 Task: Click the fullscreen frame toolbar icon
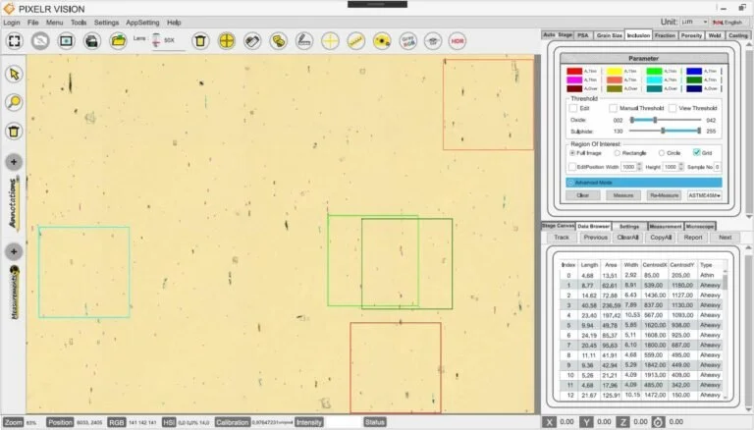click(15, 41)
